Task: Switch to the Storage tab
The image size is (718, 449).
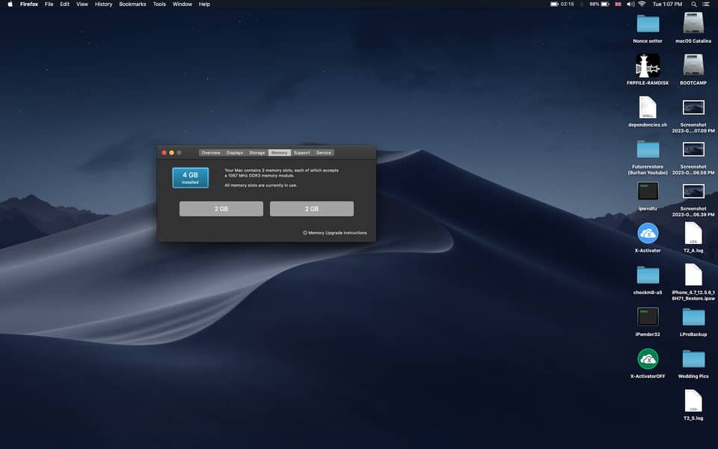Action: (257, 153)
